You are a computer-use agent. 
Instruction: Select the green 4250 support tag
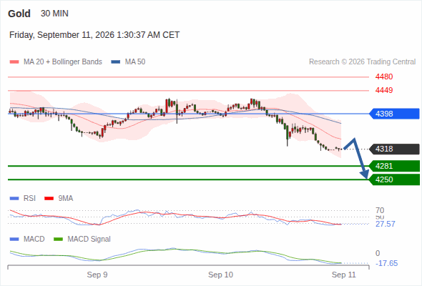[x=394, y=179]
